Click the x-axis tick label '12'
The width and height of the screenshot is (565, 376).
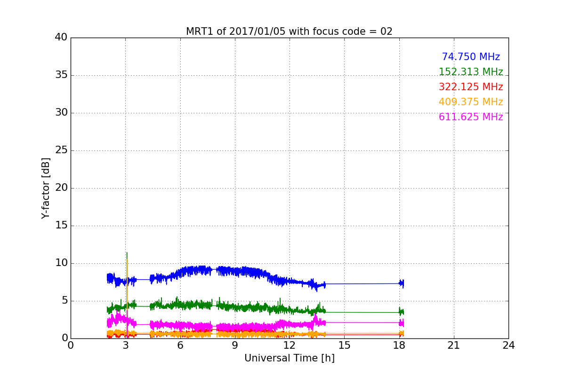290,345
